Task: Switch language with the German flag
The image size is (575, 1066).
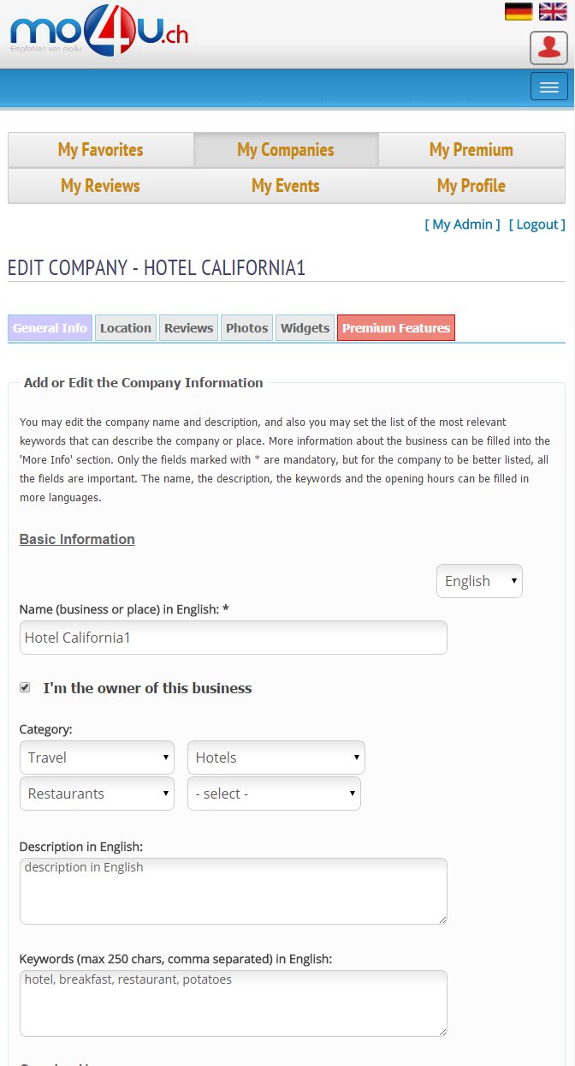Action: tap(519, 11)
